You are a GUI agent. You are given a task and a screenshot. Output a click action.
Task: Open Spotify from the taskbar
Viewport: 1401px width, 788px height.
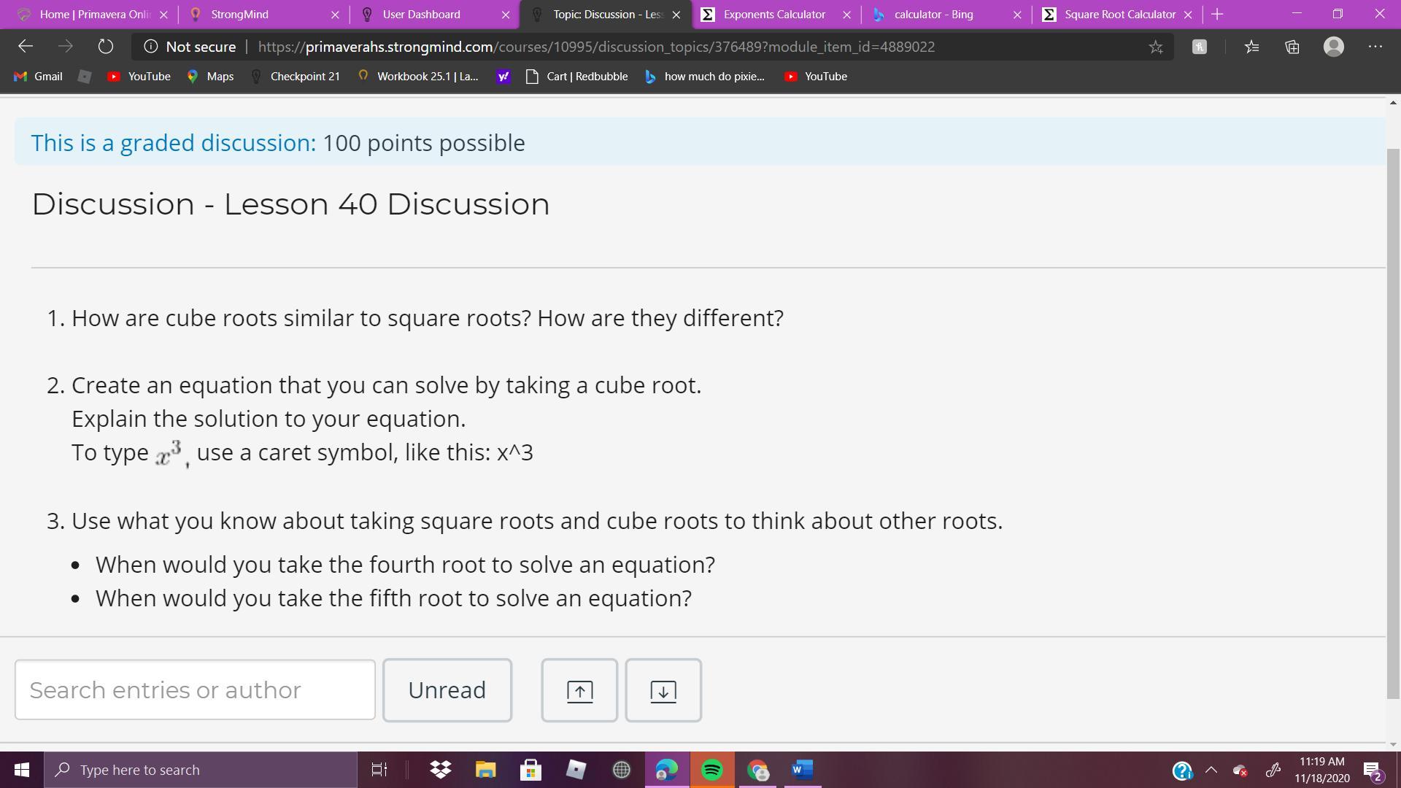(712, 770)
